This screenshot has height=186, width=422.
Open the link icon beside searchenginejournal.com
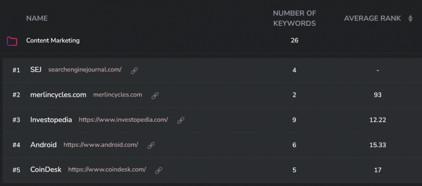134,71
